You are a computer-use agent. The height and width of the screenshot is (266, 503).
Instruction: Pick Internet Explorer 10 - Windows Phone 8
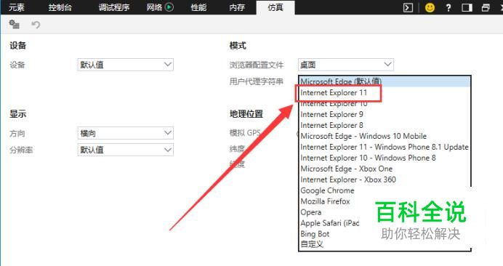(x=385, y=158)
